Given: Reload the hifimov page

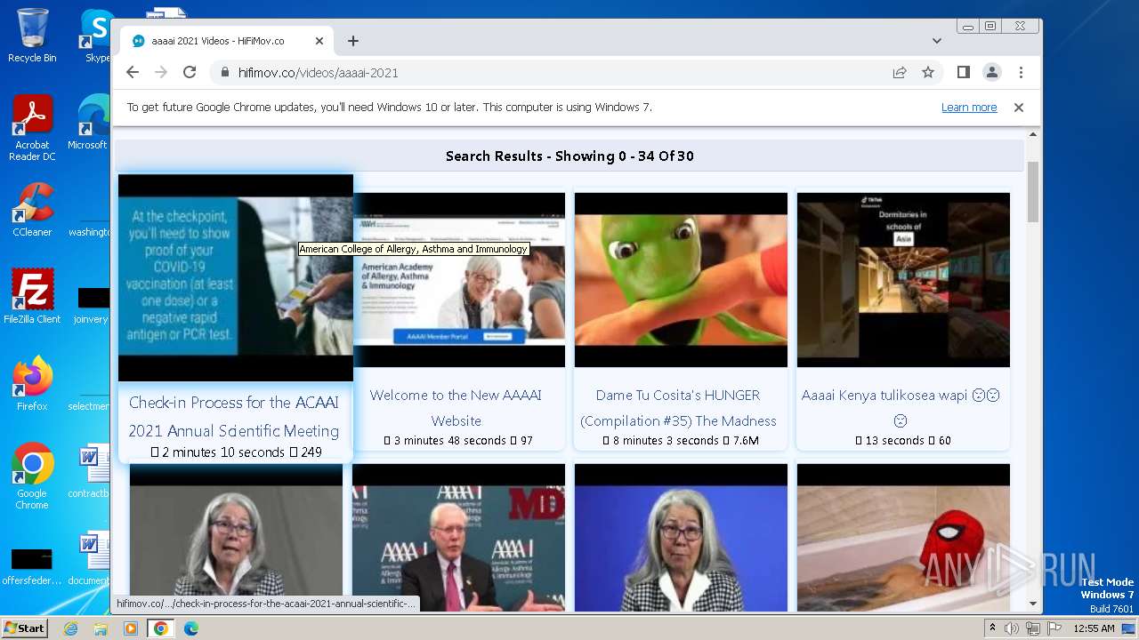Looking at the screenshot, I should click(190, 73).
